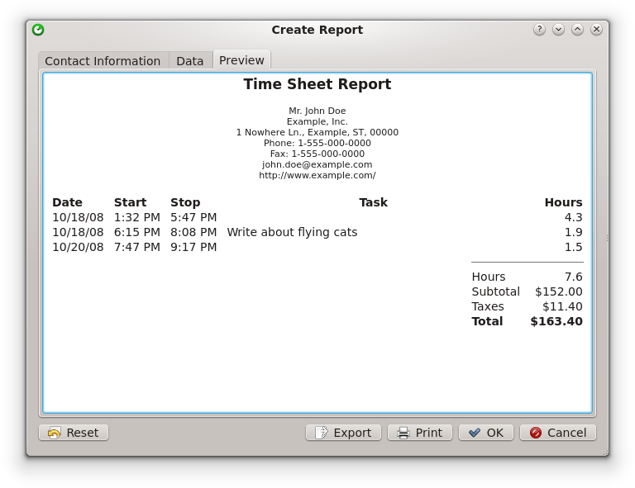
Task: Click the green clock application icon
Action: coord(38,30)
